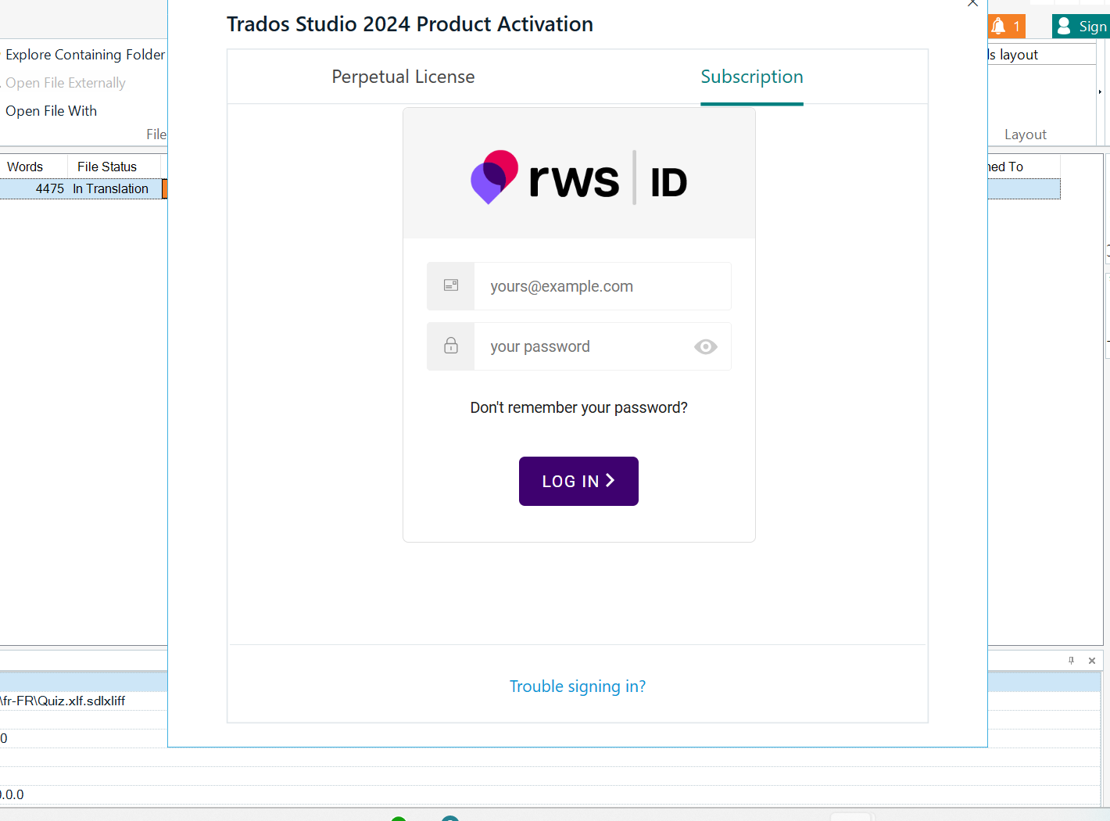Screen dimensions: 1110x821
Task: Select the Subscription tab
Action: coord(751,77)
